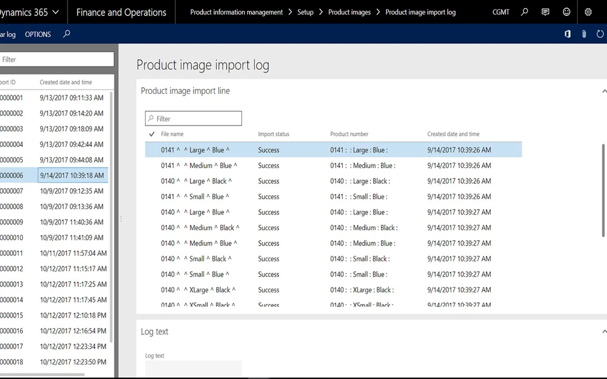Go to Product information management breadcrumb

click(x=236, y=12)
